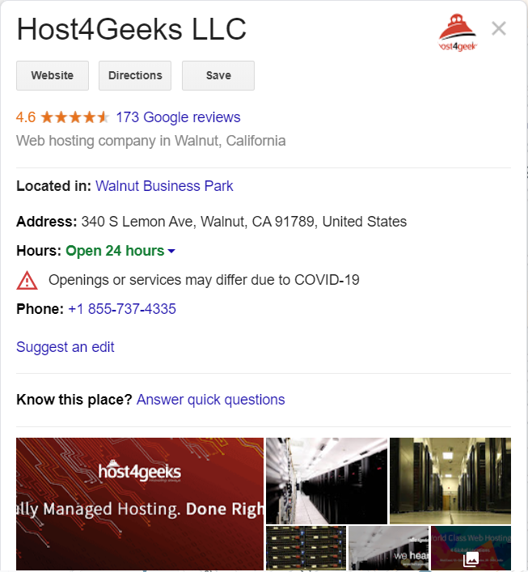Viewport: 528px width, 572px height.
Task: Get Directions to Host4Geeks
Action: point(135,75)
